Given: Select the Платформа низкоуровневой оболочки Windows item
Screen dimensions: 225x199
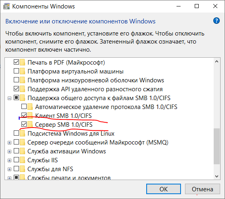Looking at the screenshot, I should [x=96, y=80].
